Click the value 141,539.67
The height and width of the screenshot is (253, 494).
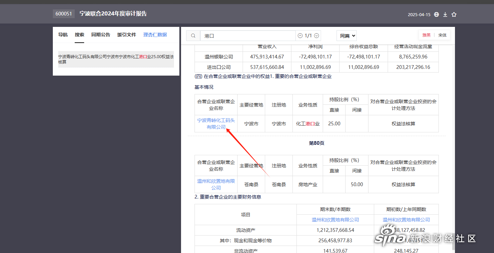pyautogui.click(x=336, y=251)
